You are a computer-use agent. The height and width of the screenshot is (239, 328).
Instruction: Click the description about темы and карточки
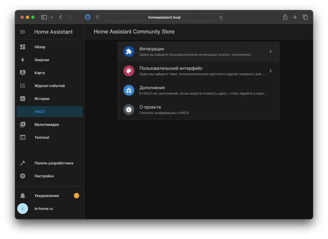[202, 74]
